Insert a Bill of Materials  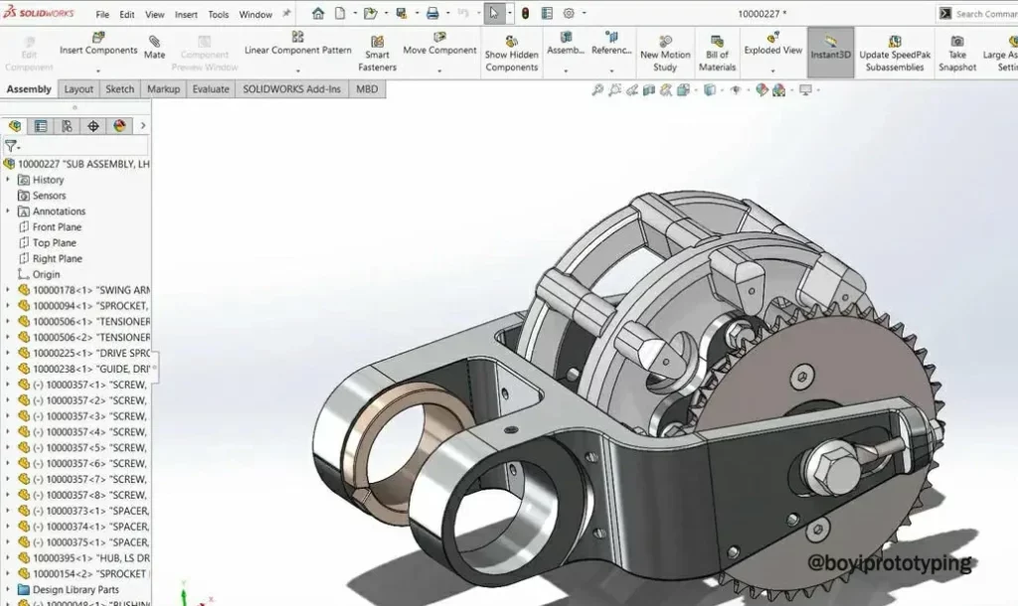[718, 53]
